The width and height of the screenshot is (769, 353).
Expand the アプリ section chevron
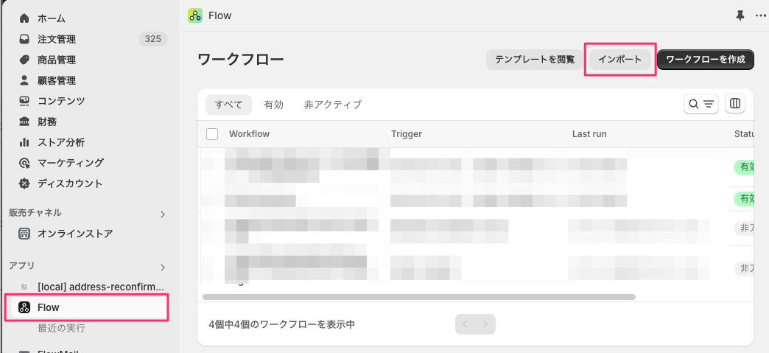[163, 267]
